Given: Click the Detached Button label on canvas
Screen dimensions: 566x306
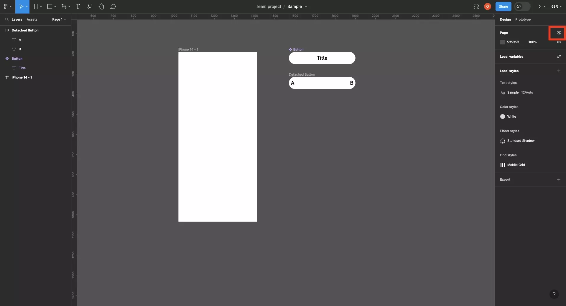Looking at the screenshot, I should [x=302, y=74].
